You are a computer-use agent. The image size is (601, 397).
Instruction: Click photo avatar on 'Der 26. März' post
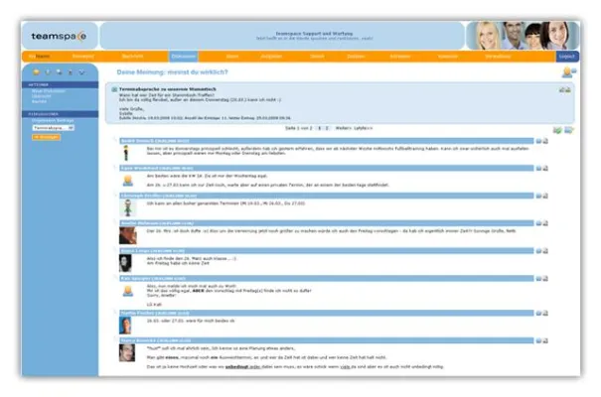tap(127, 236)
